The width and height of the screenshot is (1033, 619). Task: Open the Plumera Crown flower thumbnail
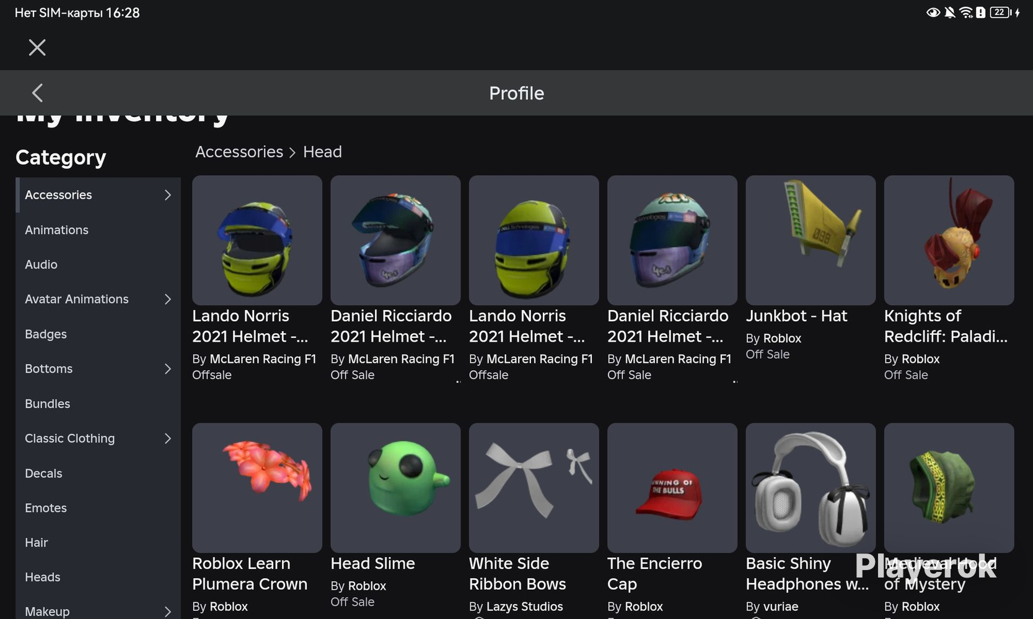(257, 488)
